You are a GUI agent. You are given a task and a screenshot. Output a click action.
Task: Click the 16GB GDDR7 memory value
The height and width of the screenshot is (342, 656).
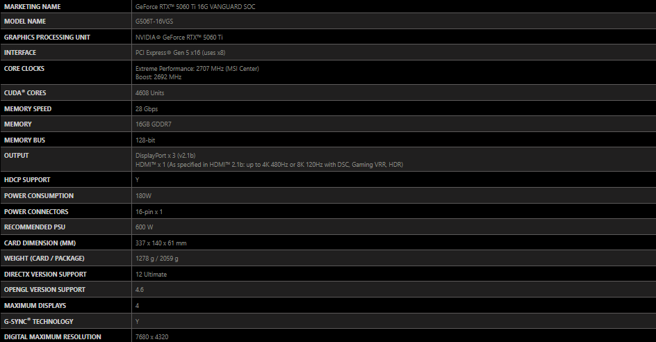tap(153, 124)
